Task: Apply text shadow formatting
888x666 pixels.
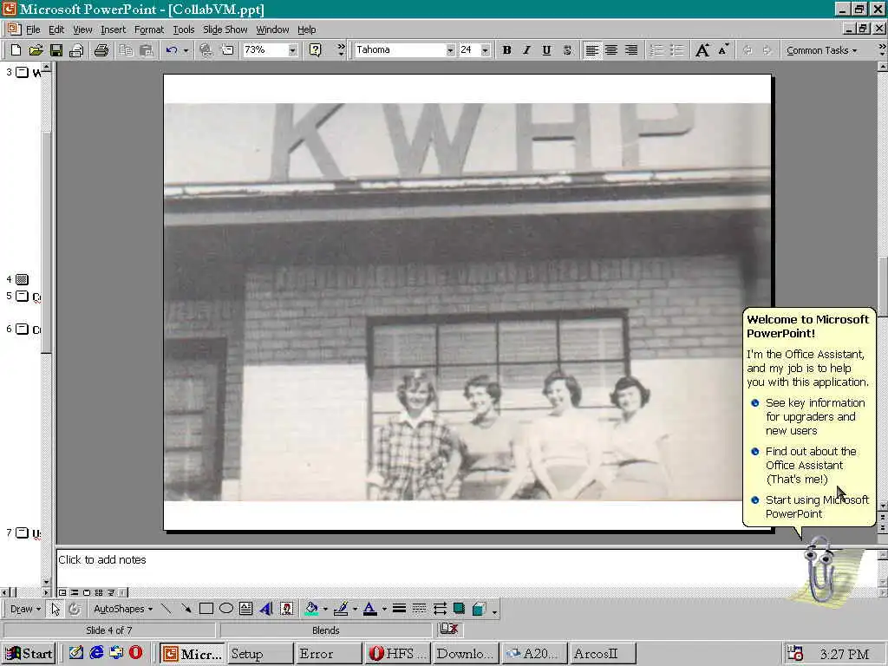Action: pyautogui.click(x=567, y=50)
